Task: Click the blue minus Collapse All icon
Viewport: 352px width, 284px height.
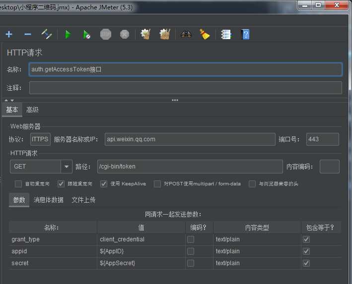Action: pyautogui.click(x=28, y=35)
